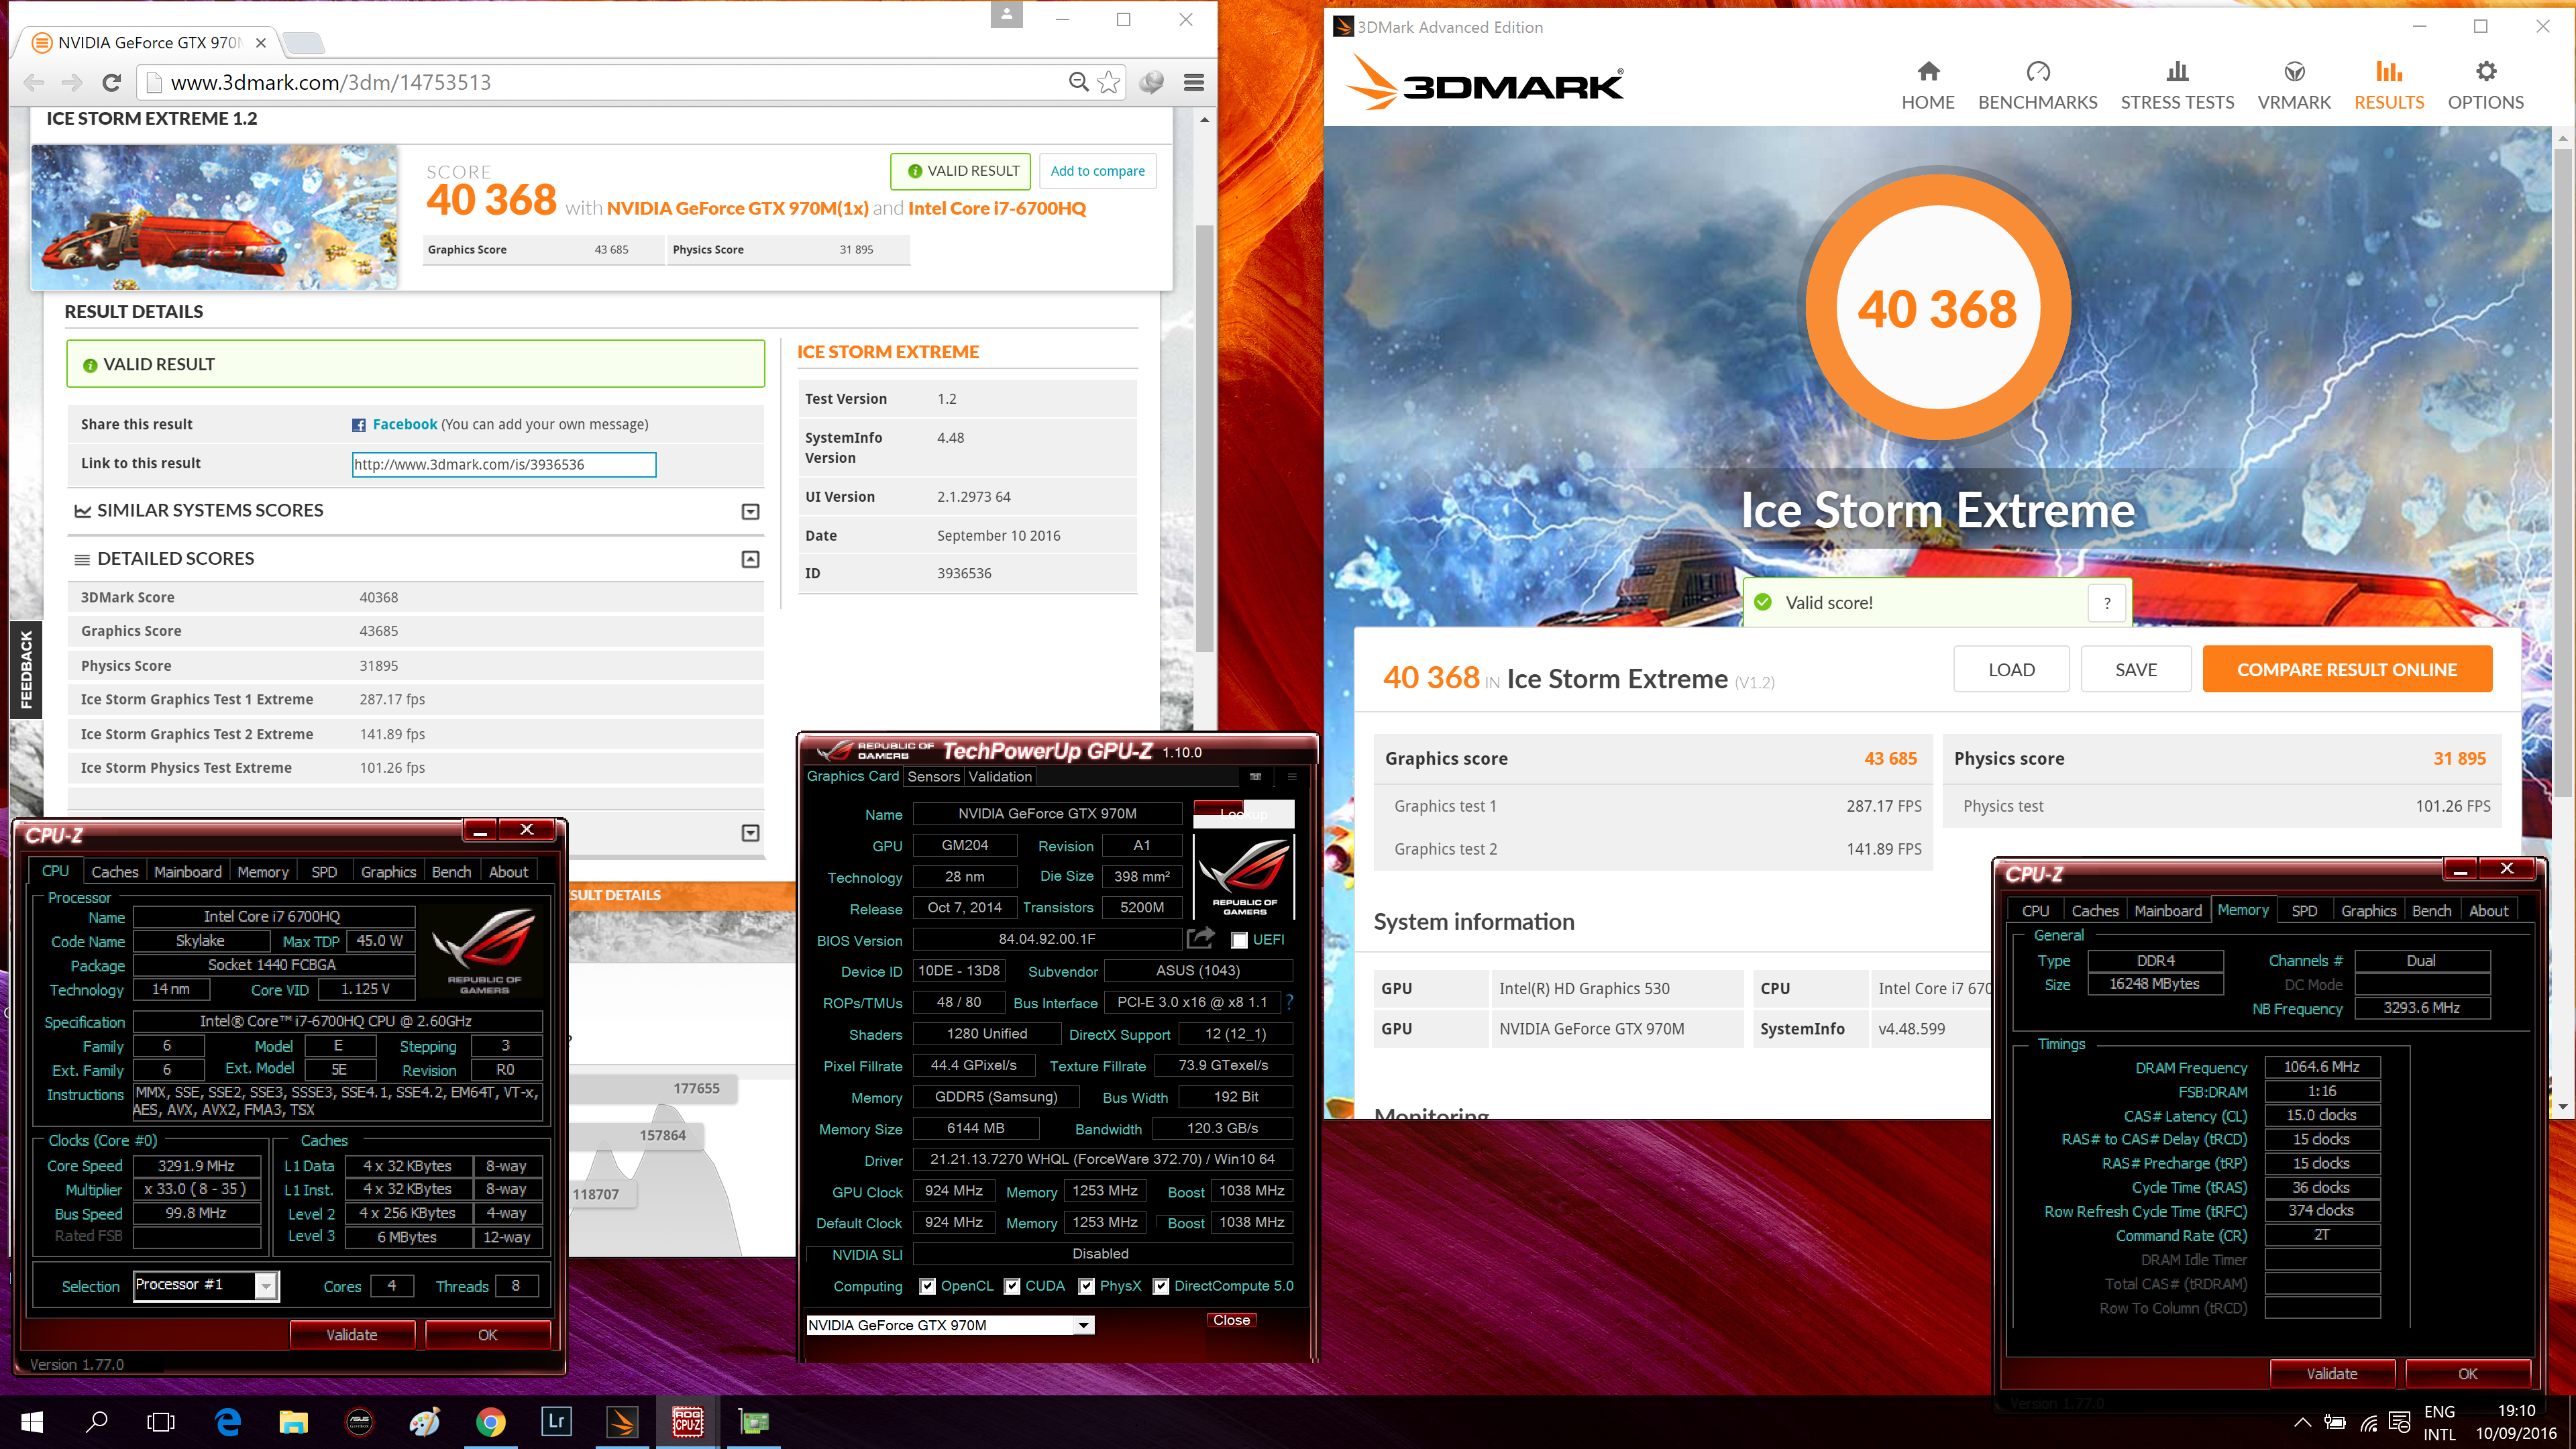Click the clock showing 19:10 in the taskbar
The image size is (2576, 1449).
2516,1411
